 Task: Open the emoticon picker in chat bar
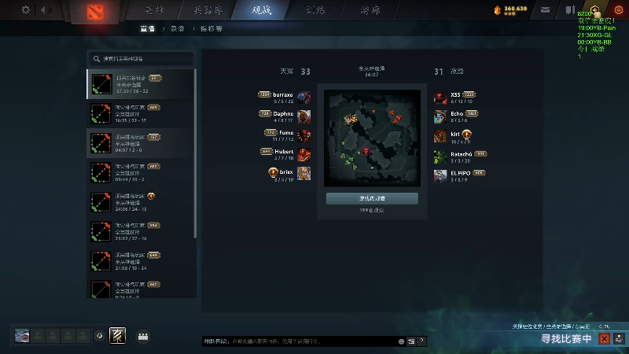click(x=401, y=341)
